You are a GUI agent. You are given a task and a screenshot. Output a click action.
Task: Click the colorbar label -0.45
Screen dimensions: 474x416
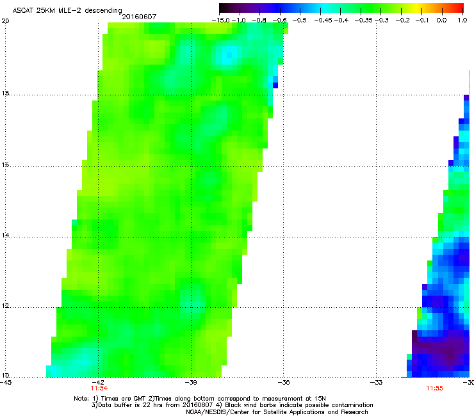(323, 20)
